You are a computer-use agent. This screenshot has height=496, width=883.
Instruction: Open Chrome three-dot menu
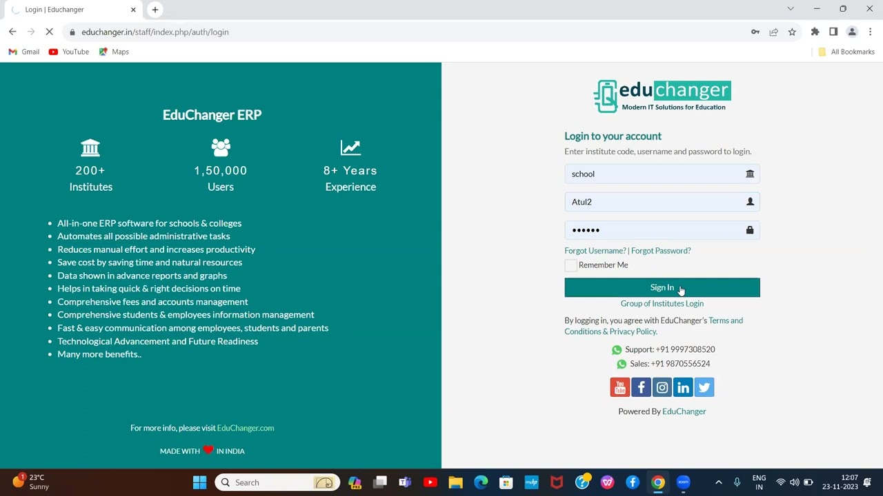click(871, 32)
